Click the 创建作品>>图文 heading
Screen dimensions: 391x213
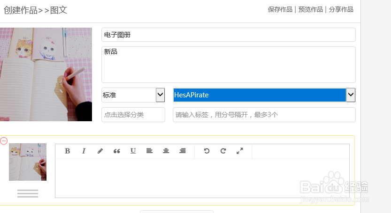tap(35, 10)
